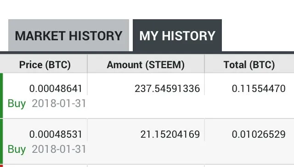The width and height of the screenshot is (294, 167).
Task: Click green buy indicator bar of first row
Action: click(1, 96)
